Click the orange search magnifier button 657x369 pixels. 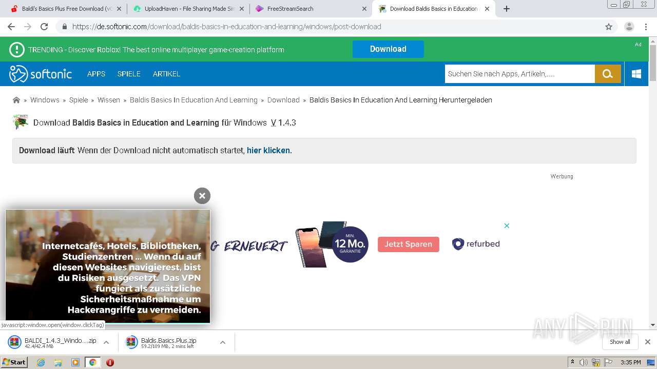[x=608, y=74]
